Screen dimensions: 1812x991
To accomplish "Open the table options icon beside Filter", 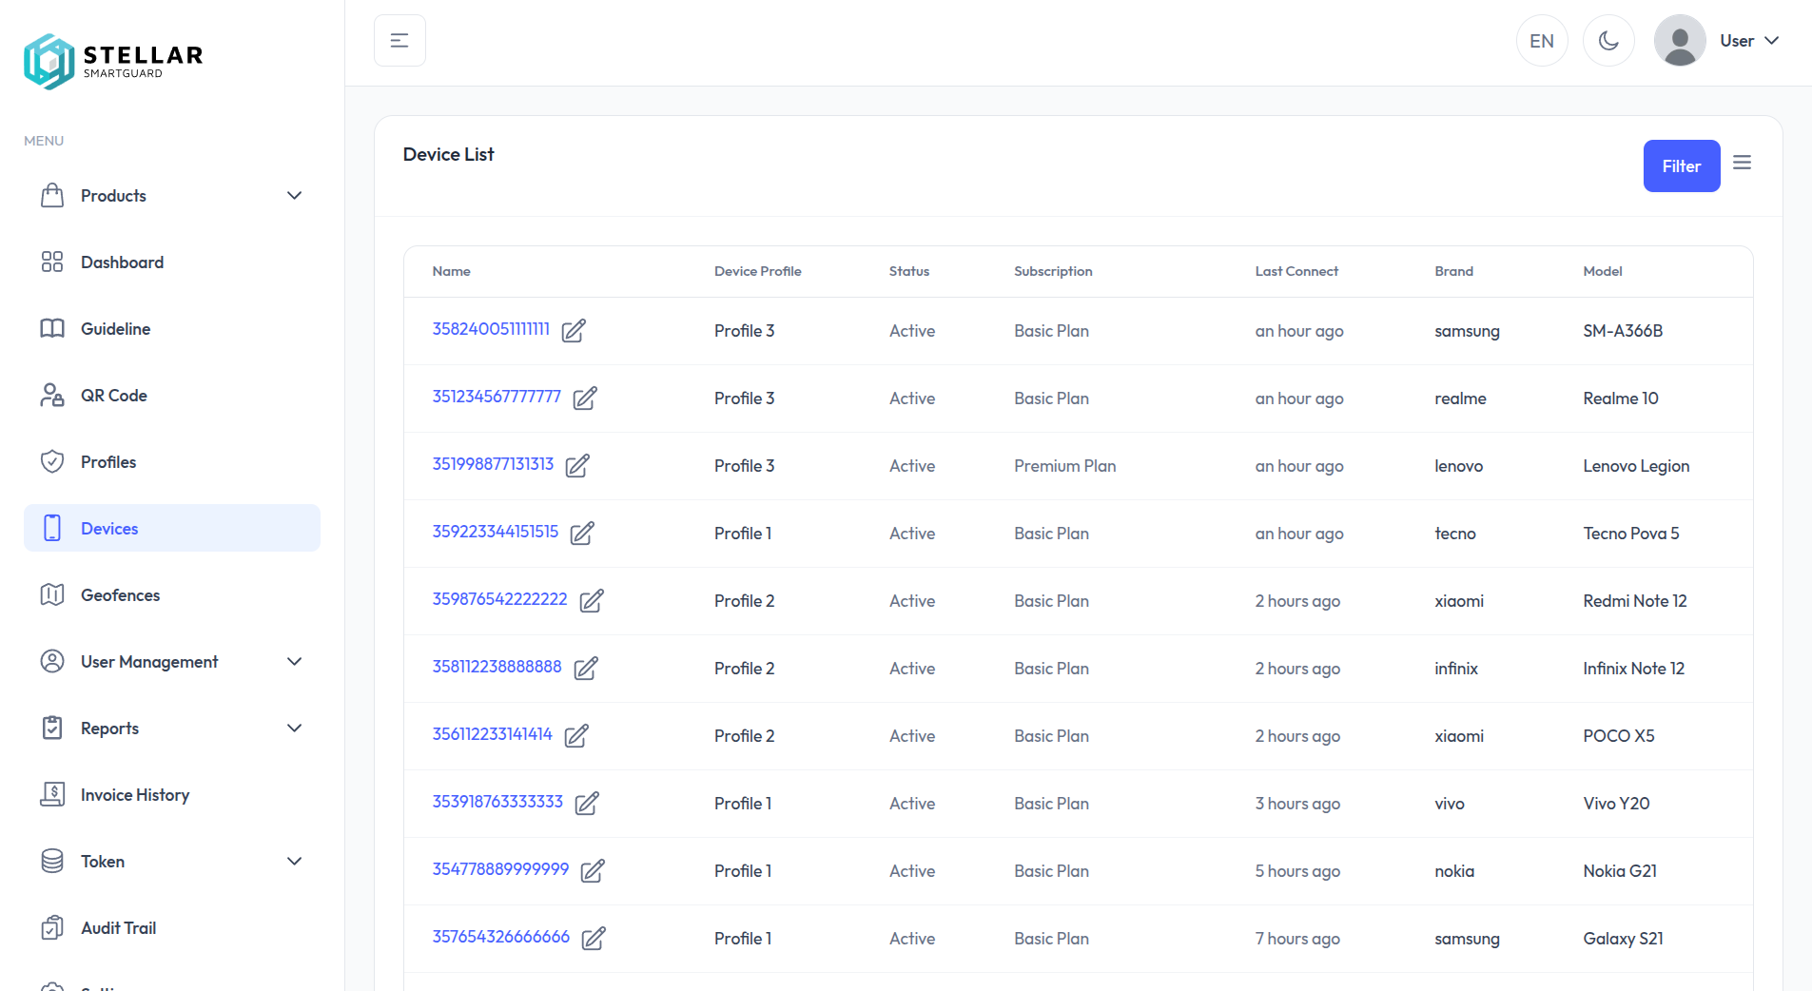I will click(x=1744, y=162).
